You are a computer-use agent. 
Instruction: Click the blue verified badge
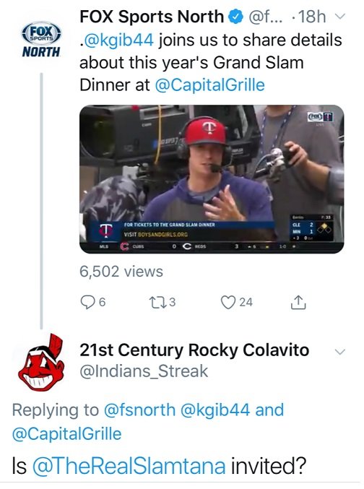[x=236, y=17]
